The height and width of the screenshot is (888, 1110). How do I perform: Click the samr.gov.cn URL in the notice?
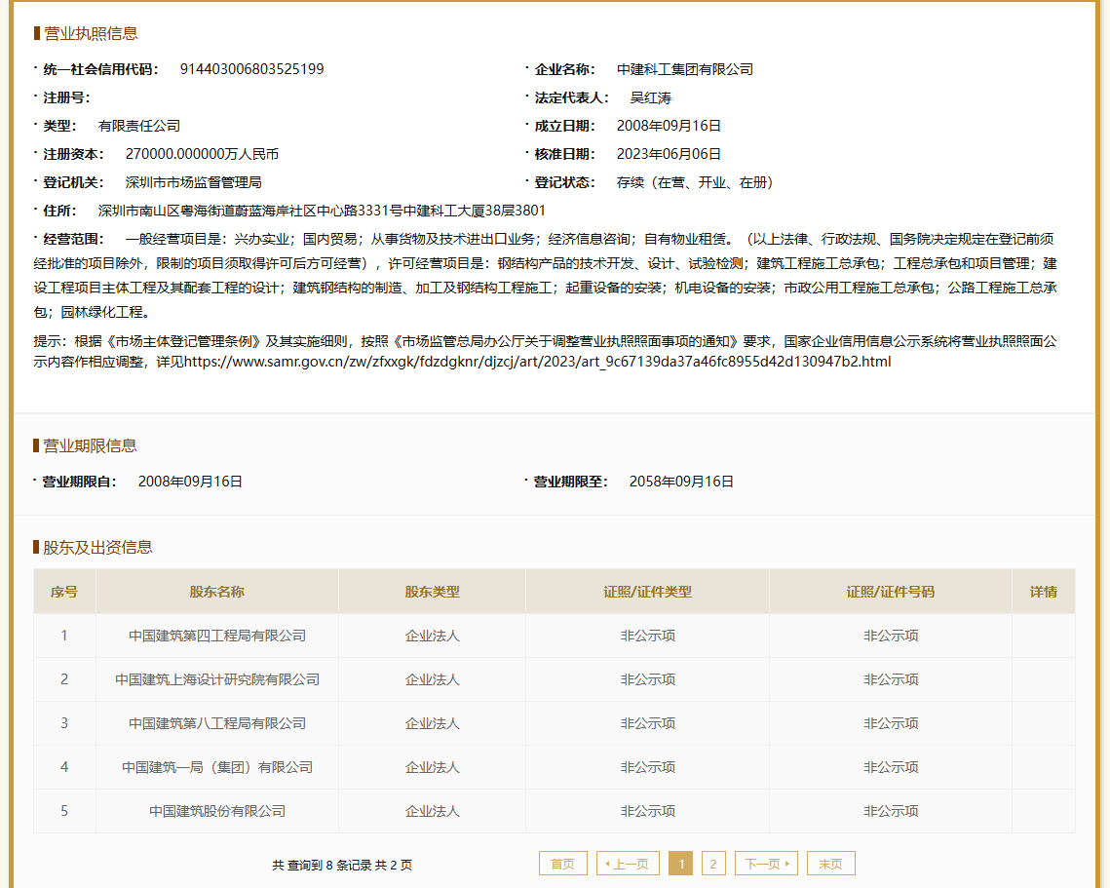(537, 362)
